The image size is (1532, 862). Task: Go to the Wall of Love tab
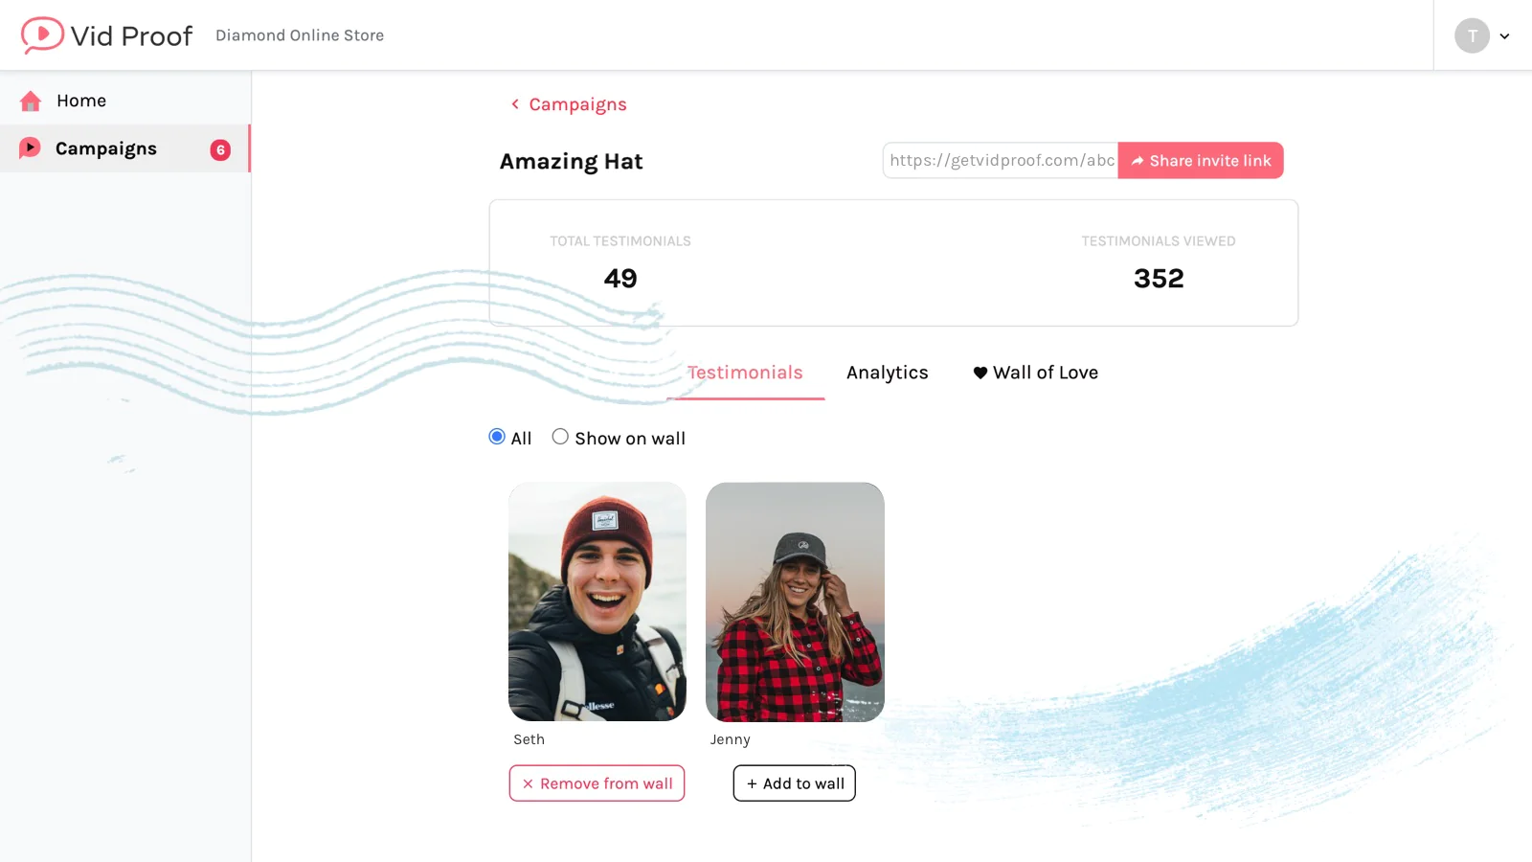[1035, 373]
